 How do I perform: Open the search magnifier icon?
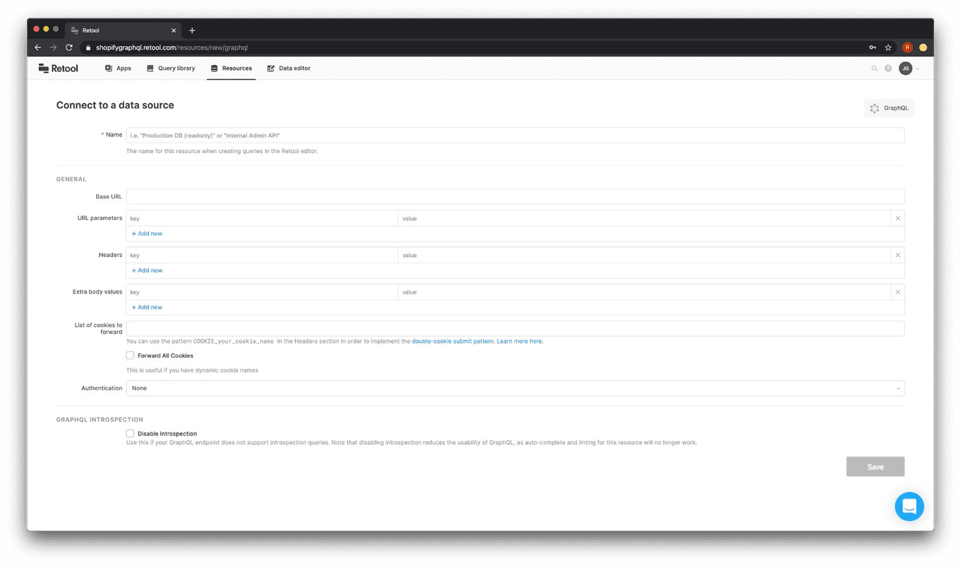pyautogui.click(x=874, y=69)
